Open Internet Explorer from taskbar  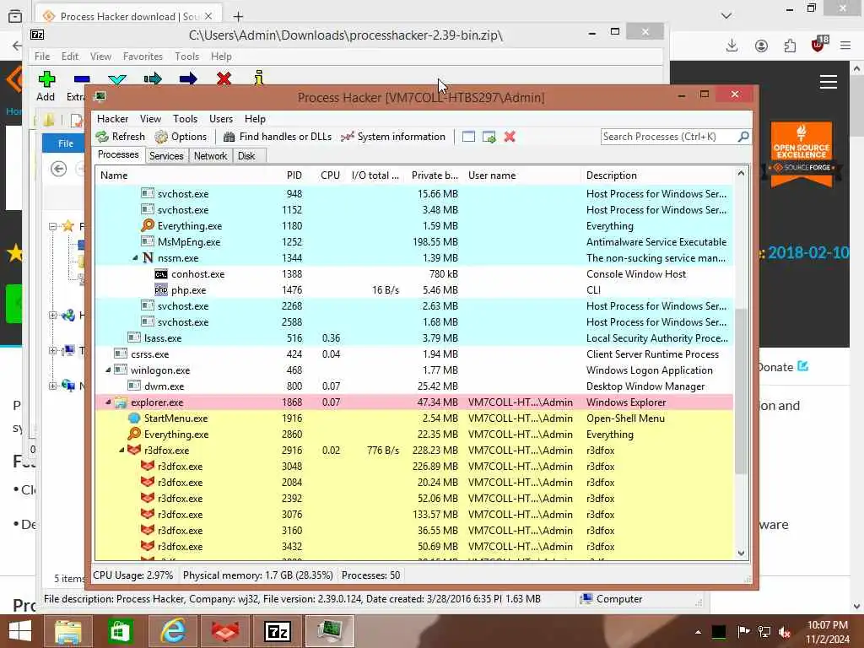pos(172,631)
